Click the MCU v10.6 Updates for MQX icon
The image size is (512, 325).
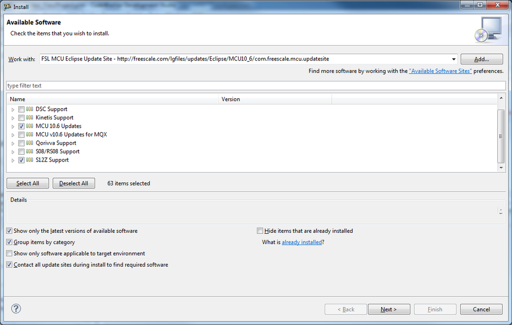tap(29, 134)
